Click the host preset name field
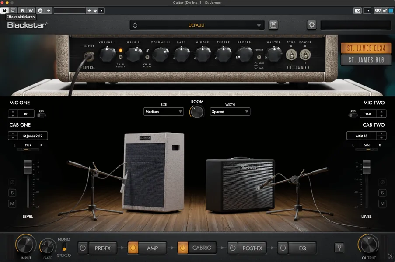 70,10
